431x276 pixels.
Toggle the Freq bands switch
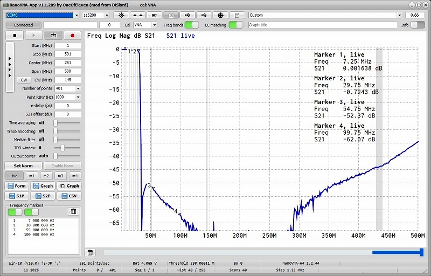(x=192, y=25)
